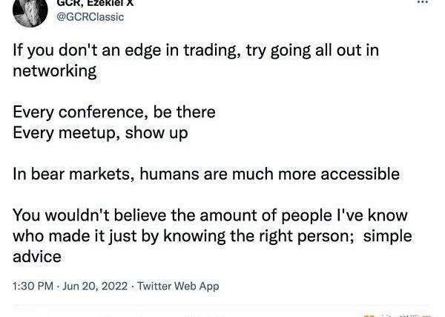Open the GCR, Ezekiel X display name
This screenshot has height=317, width=445.
click(95, 4)
